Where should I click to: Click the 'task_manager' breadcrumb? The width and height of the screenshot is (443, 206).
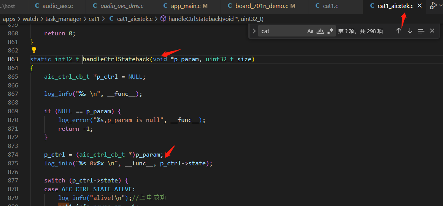coord(63,19)
